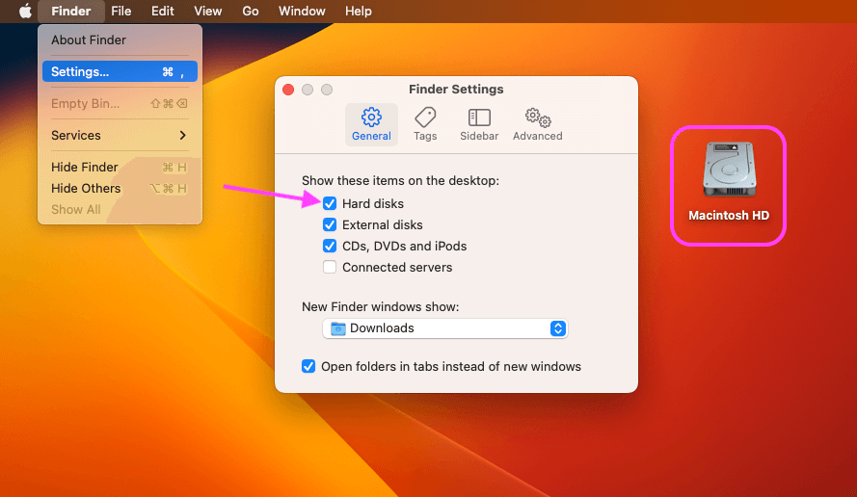Open the File menu

point(121,11)
